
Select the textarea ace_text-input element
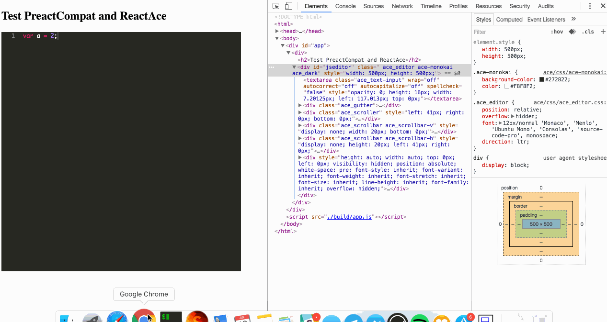(382, 89)
